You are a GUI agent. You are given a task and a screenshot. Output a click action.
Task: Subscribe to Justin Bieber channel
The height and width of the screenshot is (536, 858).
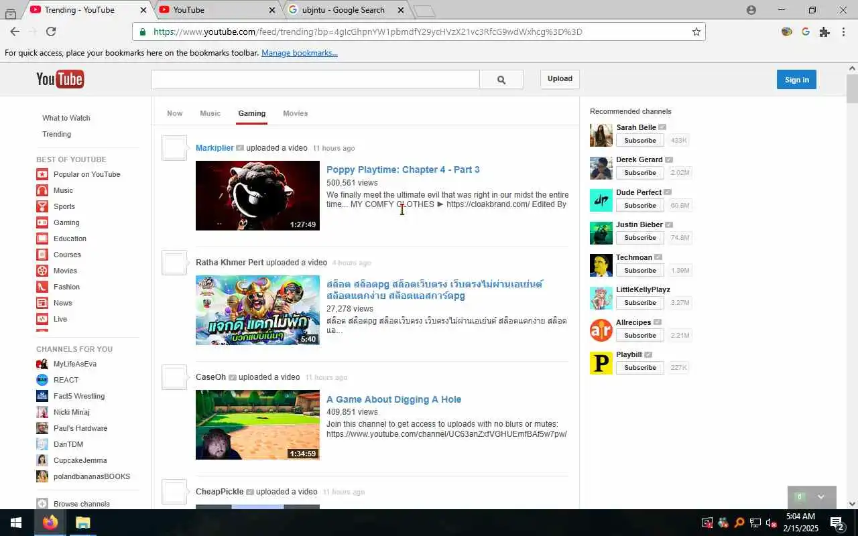pos(640,238)
